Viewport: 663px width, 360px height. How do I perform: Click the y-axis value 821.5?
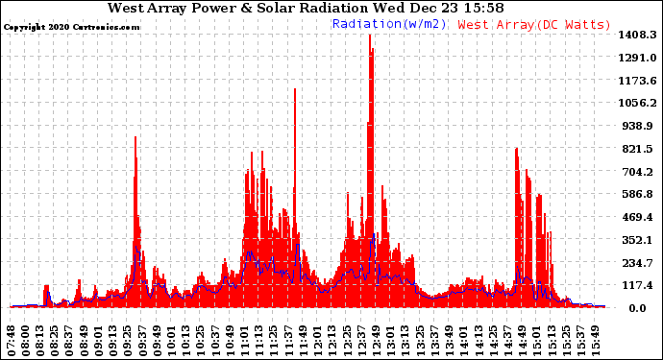637,149
